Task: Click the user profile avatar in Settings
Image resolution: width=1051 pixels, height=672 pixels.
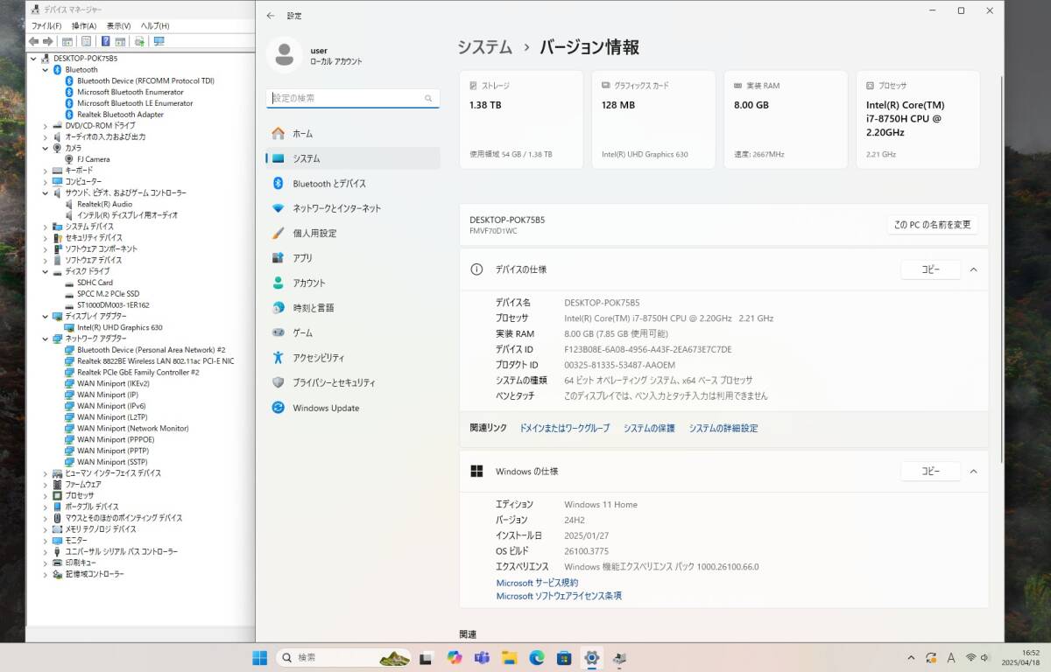Action: pyautogui.click(x=284, y=54)
